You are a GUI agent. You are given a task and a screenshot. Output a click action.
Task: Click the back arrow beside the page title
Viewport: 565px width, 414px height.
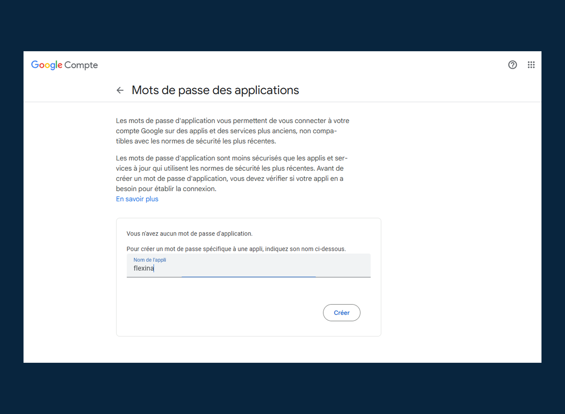click(120, 90)
